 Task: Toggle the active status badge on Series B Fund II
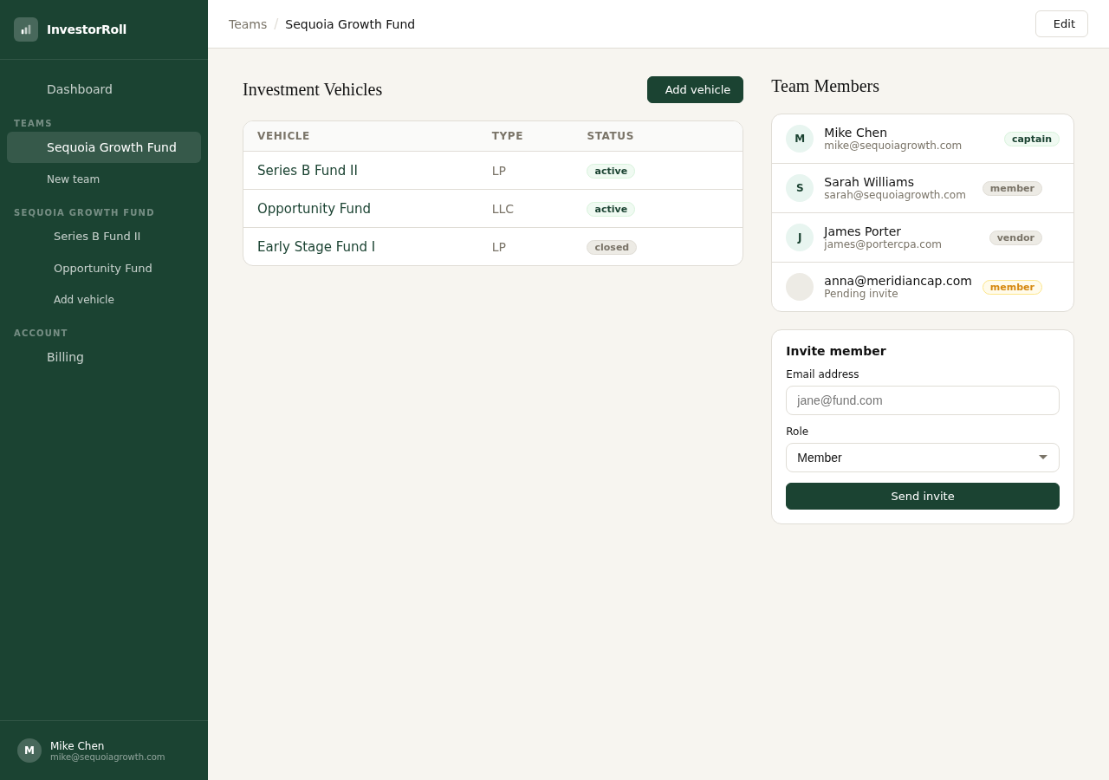pyautogui.click(x=611, y=171)
